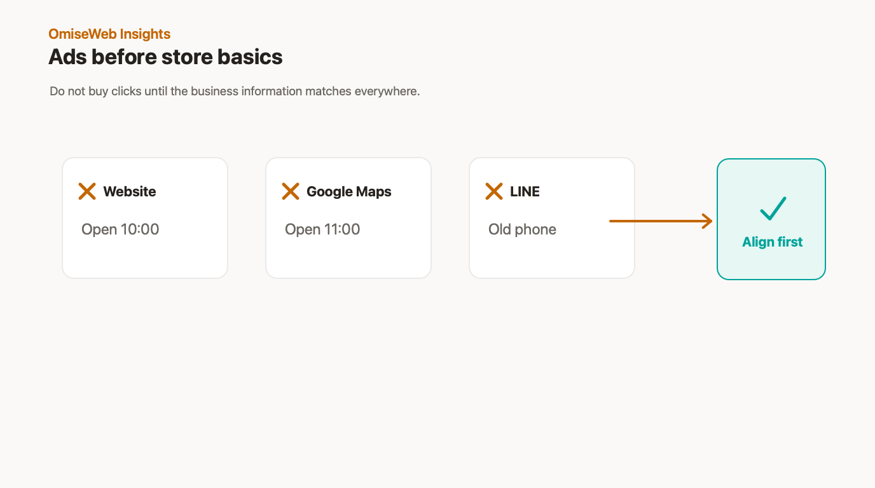The height and width of the screenshot is (488, 875).
Task: Click the OmiseWeb Insights heading
Action: tap(109, 34)
